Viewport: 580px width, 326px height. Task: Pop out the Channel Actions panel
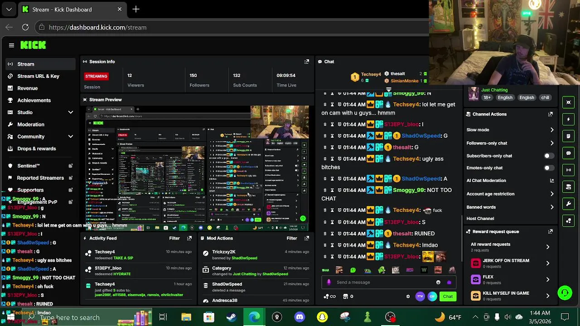(551, 114)
